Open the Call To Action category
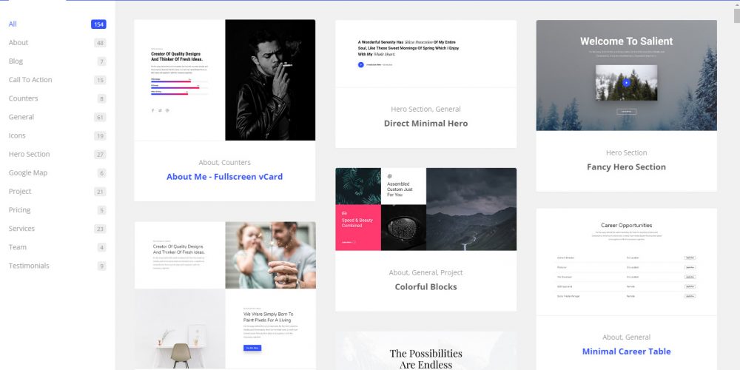Image resolution: width=740 pixels, height=370 pixels. point(30,80)
